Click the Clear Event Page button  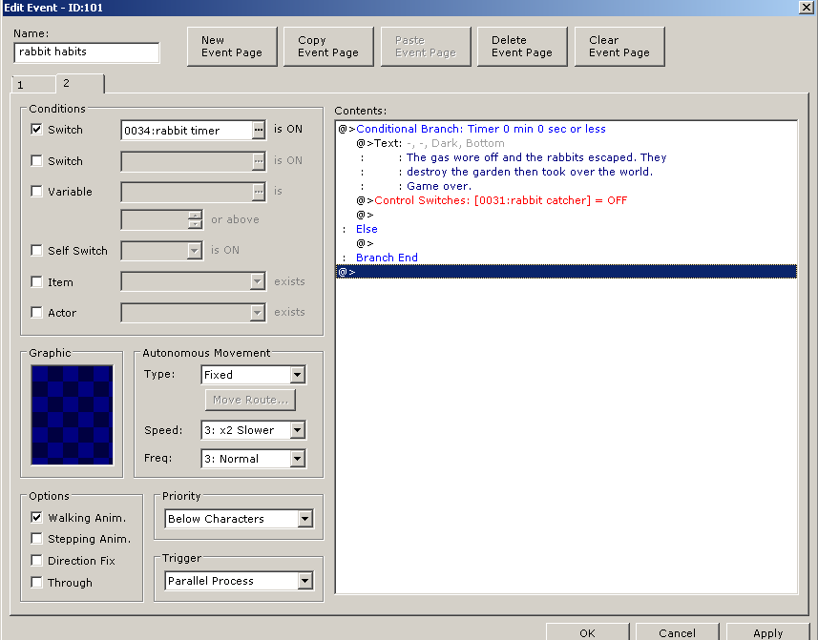pos(619,47)
